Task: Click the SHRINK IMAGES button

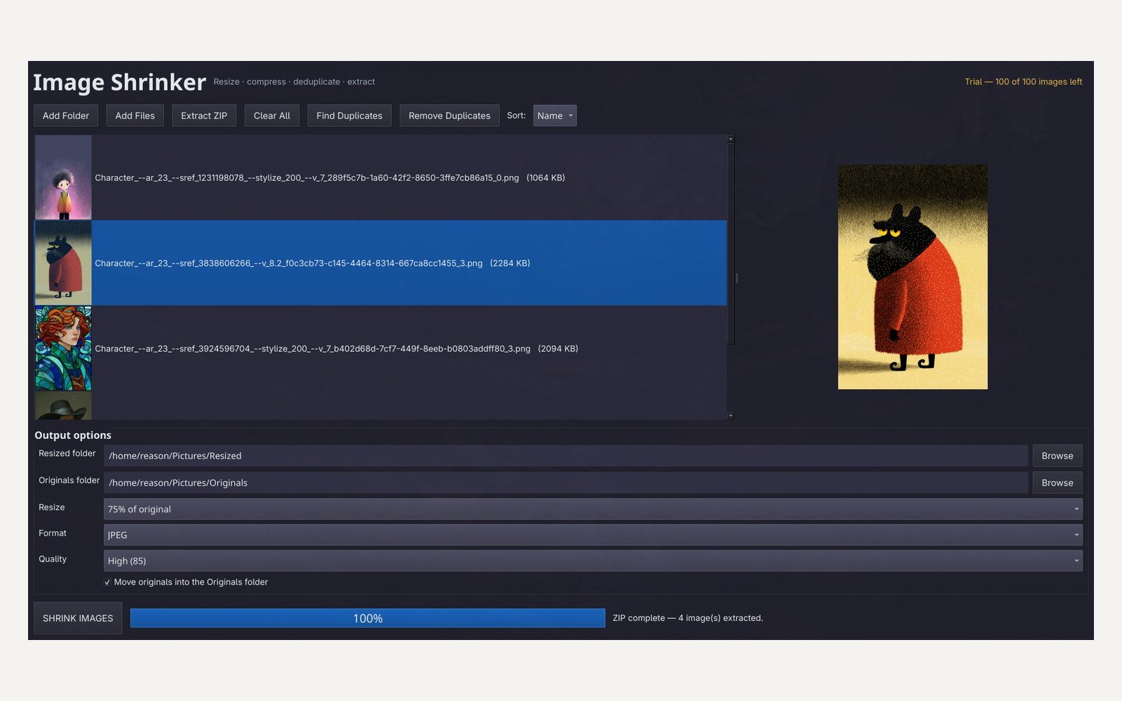Action: coord(78,618)
